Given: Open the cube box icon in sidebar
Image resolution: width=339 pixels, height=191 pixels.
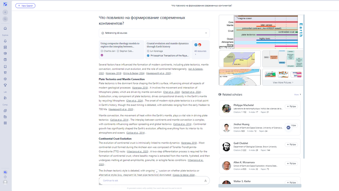Looking at the screenshot, I should point(5,79).
